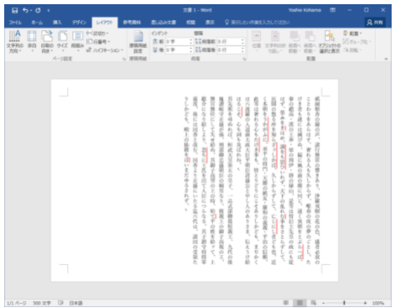Undo the last action
Screen dimensions: 395x308
pyautogui.click(x=25, y=10)
